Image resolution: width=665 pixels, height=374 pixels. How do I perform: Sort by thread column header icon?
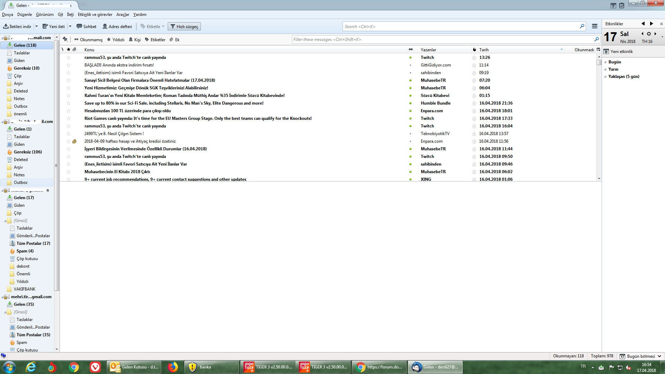coord(63,50)
